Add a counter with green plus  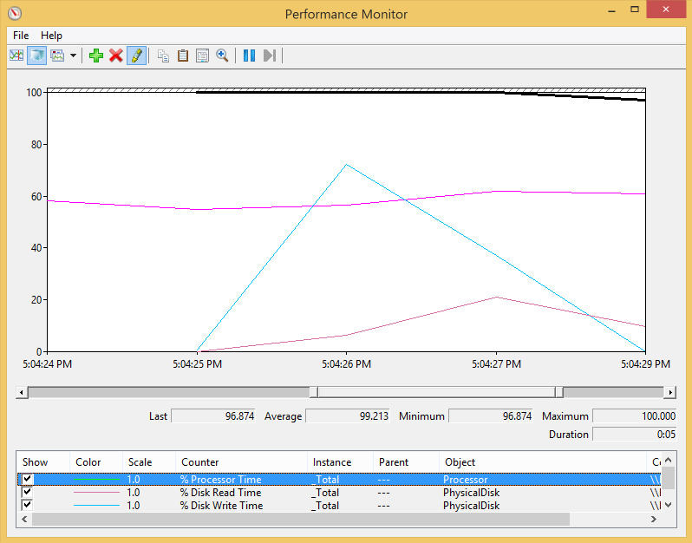(96, 56)
